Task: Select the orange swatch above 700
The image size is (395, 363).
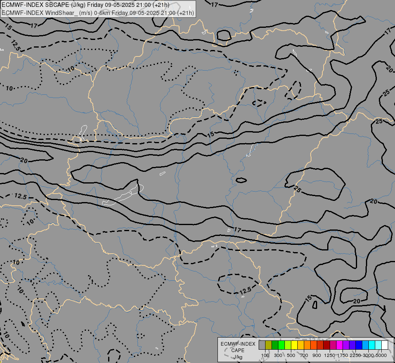Action: click(307, 345)
